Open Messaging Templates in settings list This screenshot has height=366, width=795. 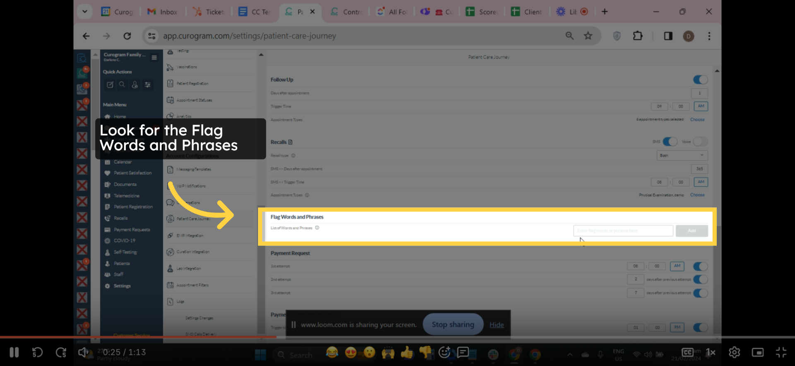(x=190, y=169)
